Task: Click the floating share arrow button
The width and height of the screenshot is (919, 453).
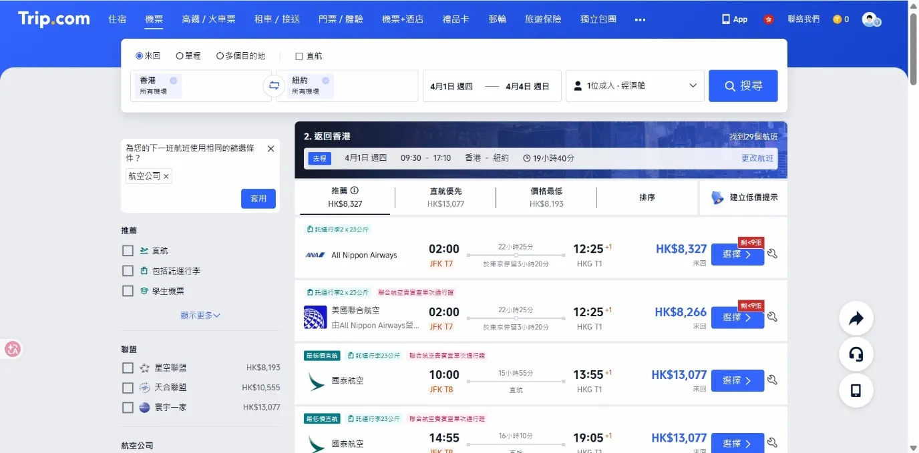Action: click(856, 318)
